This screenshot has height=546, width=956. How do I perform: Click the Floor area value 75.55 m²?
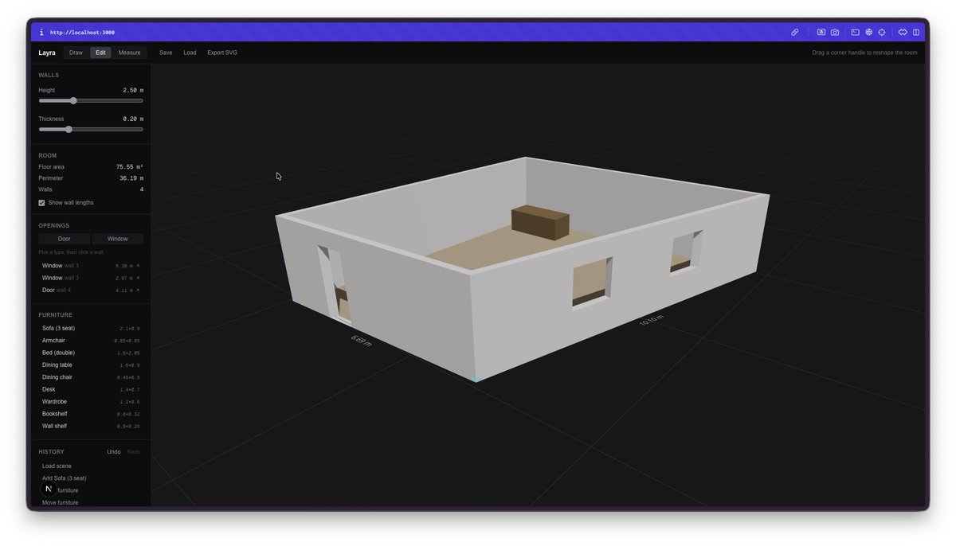(130, 167)
